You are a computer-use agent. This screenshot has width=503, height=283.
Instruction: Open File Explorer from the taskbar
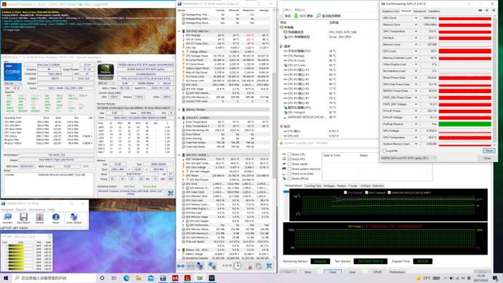(139, 278)
